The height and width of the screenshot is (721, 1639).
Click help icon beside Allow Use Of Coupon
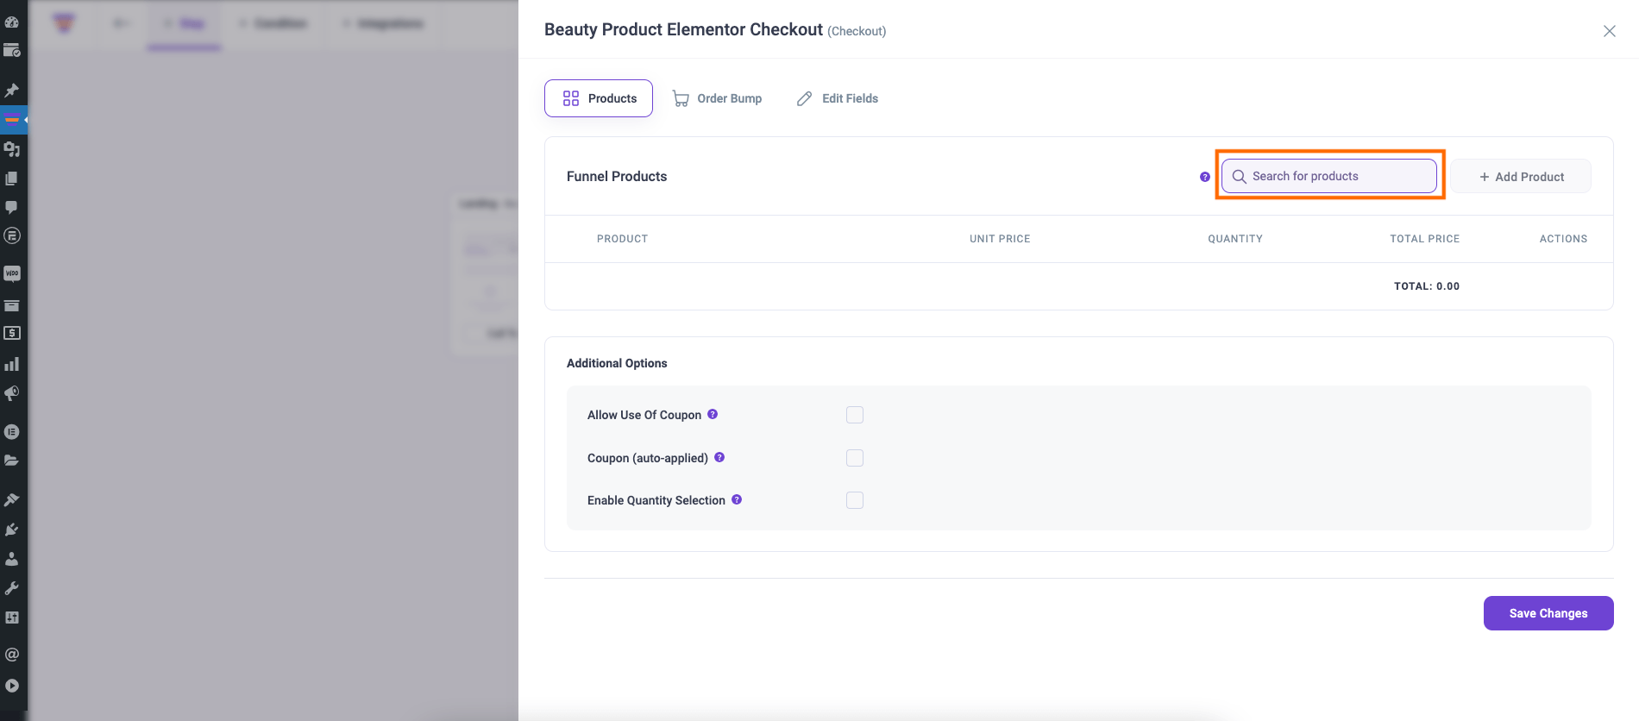pyautogui.click(x=713, y=414)
